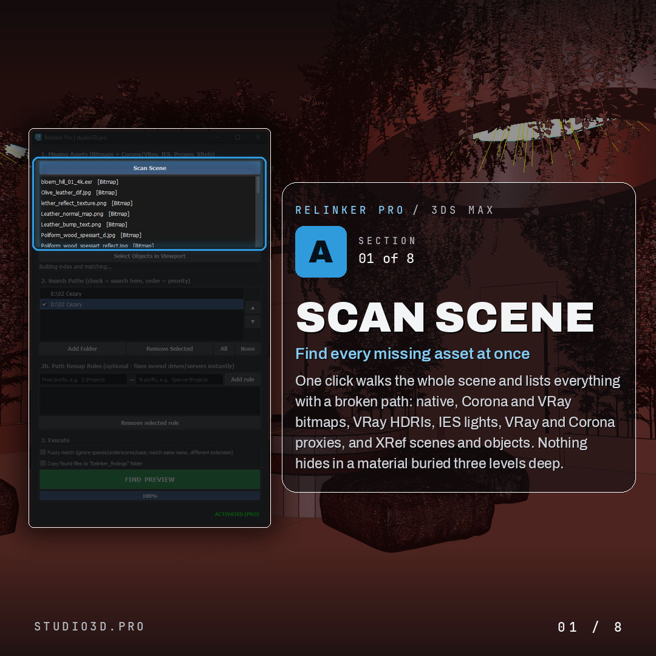
Task: Close the Relinker Pro window
Action: point(258,137)
